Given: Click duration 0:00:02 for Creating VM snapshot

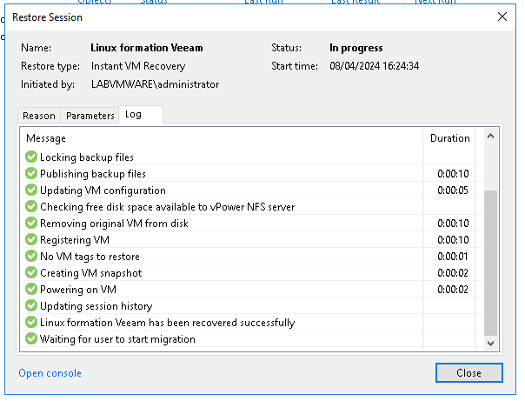Looking at the screenshot, I should (x=453, y=272).
